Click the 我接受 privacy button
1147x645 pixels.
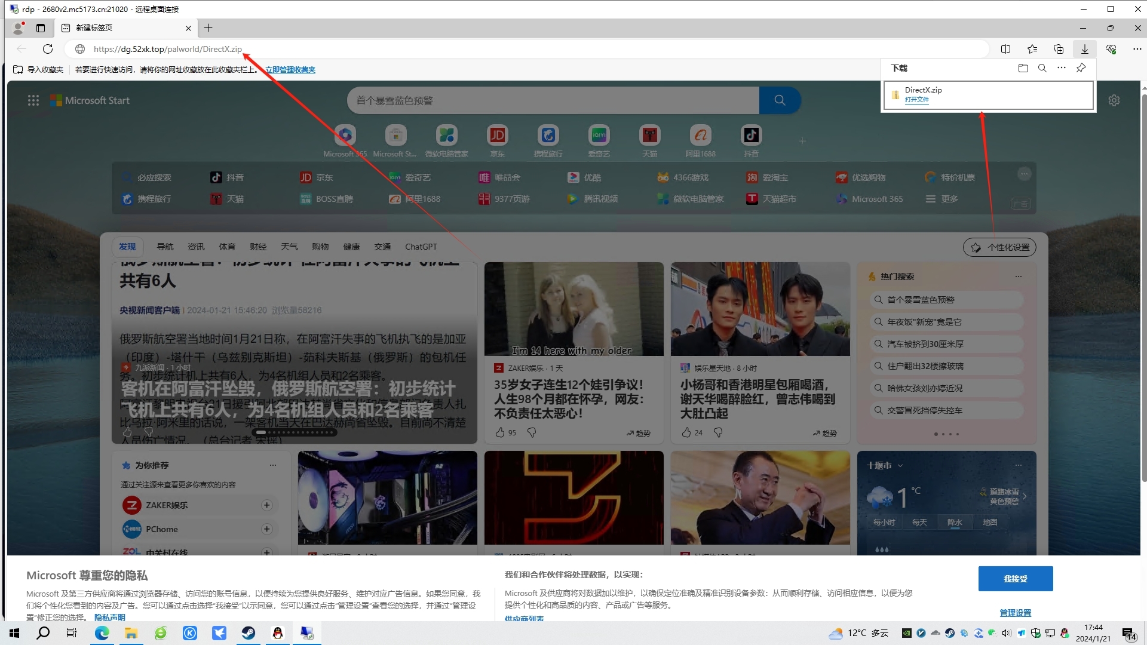click(1015, 578)
